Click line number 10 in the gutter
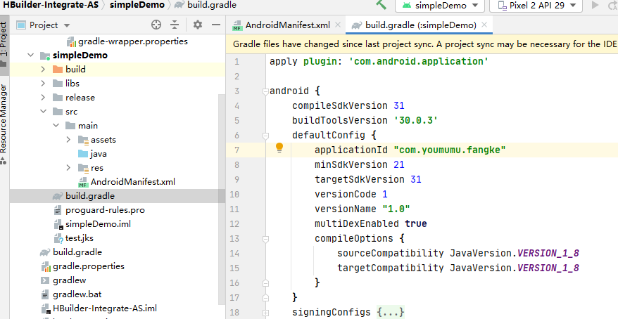 pyautogui.click(x=234, y=195)
